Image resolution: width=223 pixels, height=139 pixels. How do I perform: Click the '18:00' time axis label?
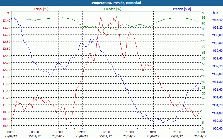coord(154,132)
